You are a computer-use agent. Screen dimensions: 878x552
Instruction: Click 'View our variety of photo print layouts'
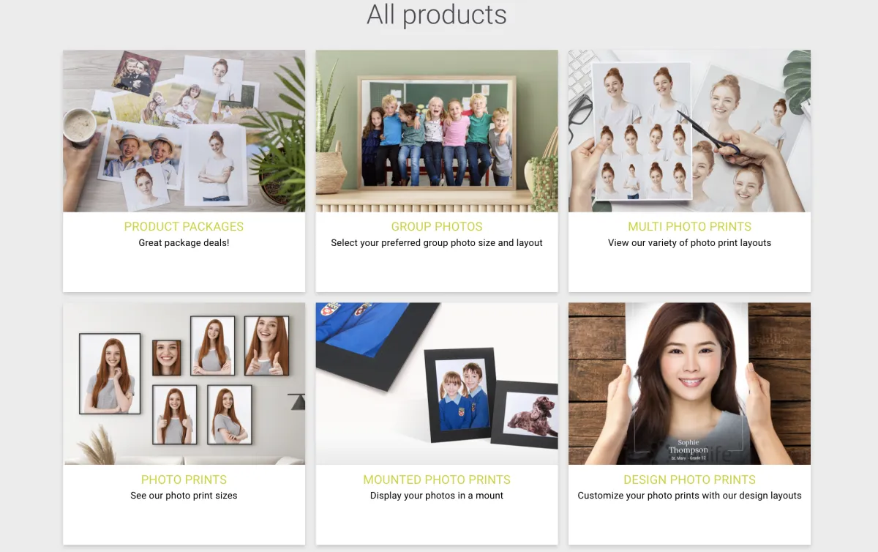point(689,243)
